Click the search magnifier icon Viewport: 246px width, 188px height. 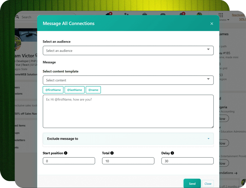(x=17, y=17)
